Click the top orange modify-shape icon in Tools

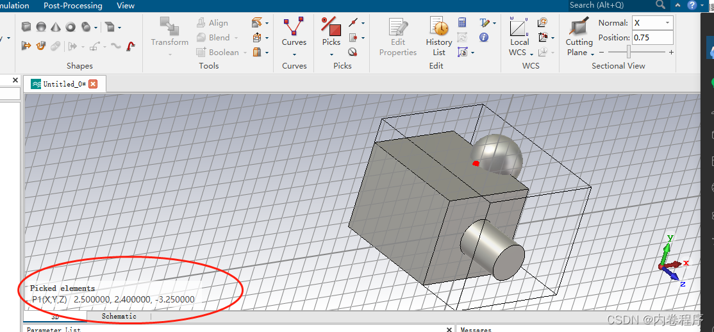coord(257,22)
